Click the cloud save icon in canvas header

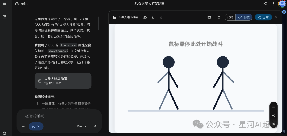coord(145,17)
